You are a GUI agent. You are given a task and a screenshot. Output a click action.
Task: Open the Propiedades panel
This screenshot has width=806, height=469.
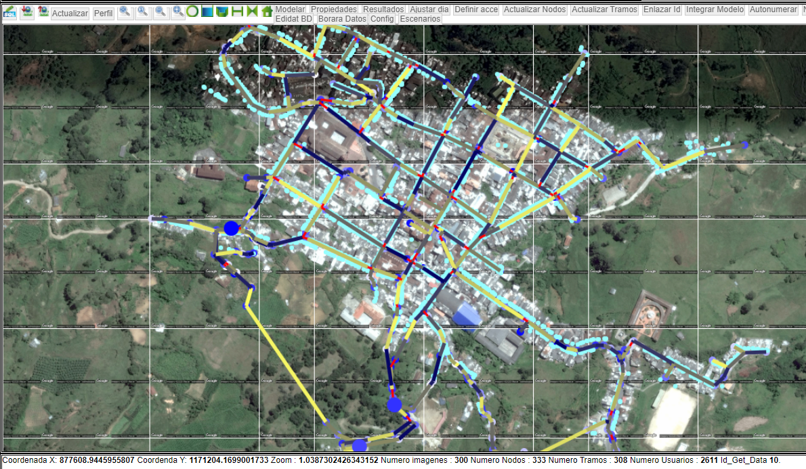pos(334,9)
